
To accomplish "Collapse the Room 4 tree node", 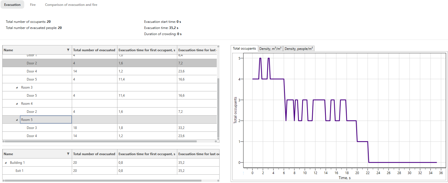I will coord(17,104).
